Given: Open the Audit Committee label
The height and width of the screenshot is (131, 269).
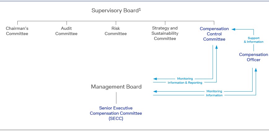Looking at the screenshot, I should coord(66,31).
